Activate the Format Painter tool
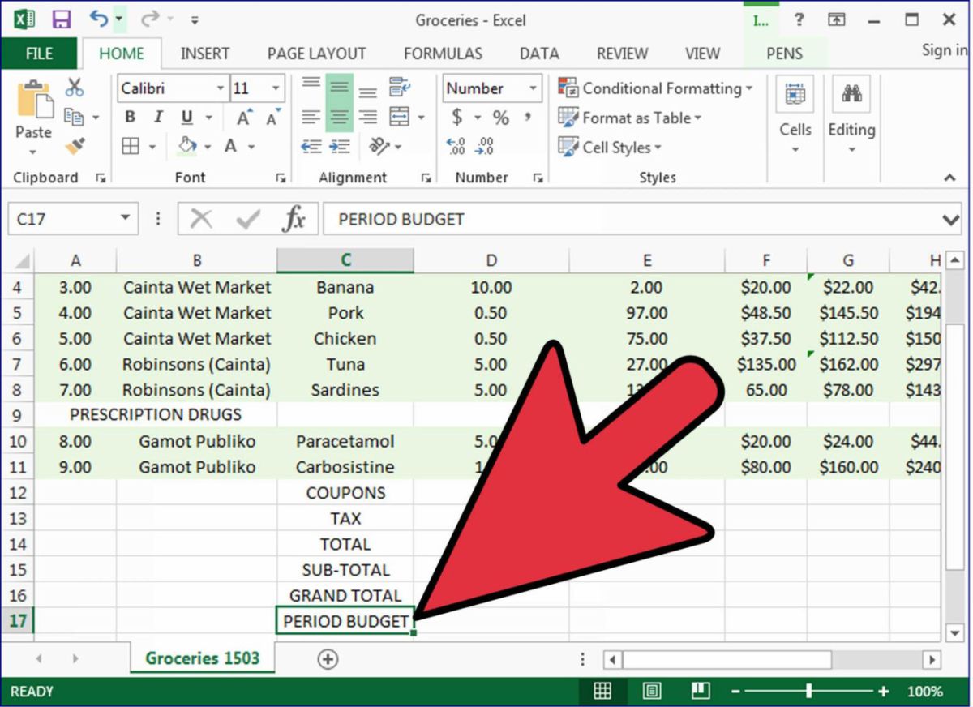 [x=73, y=145]
